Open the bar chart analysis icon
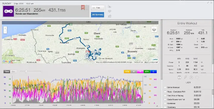 [109, 7]
